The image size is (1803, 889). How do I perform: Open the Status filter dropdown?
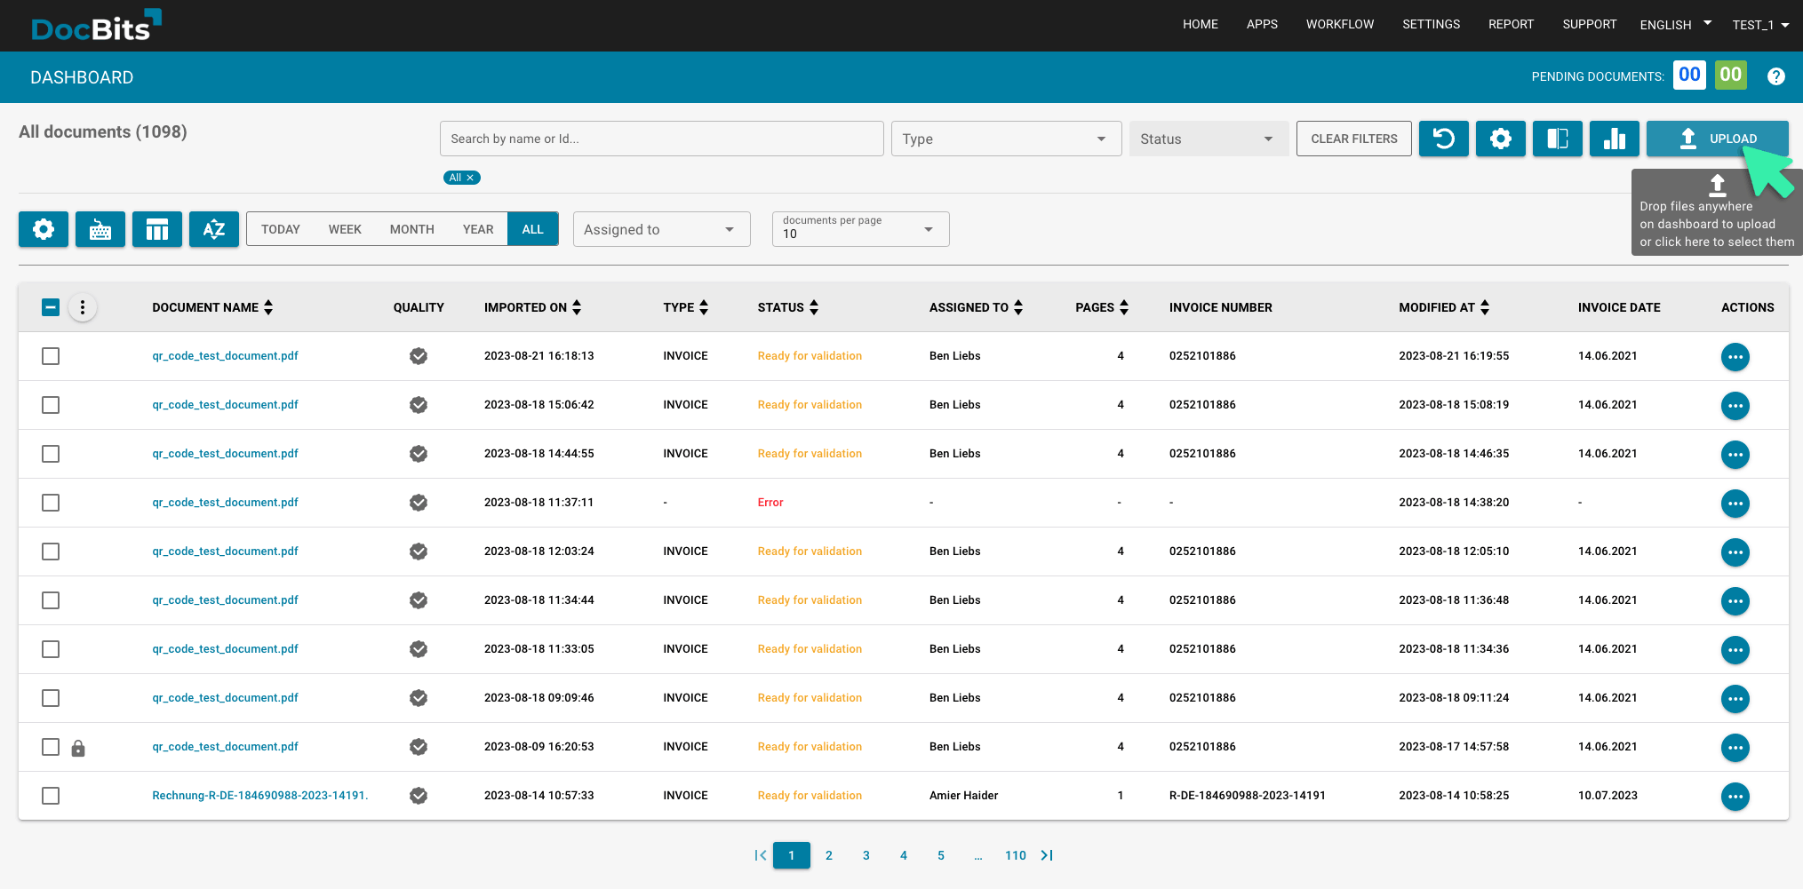(1209, 139)
